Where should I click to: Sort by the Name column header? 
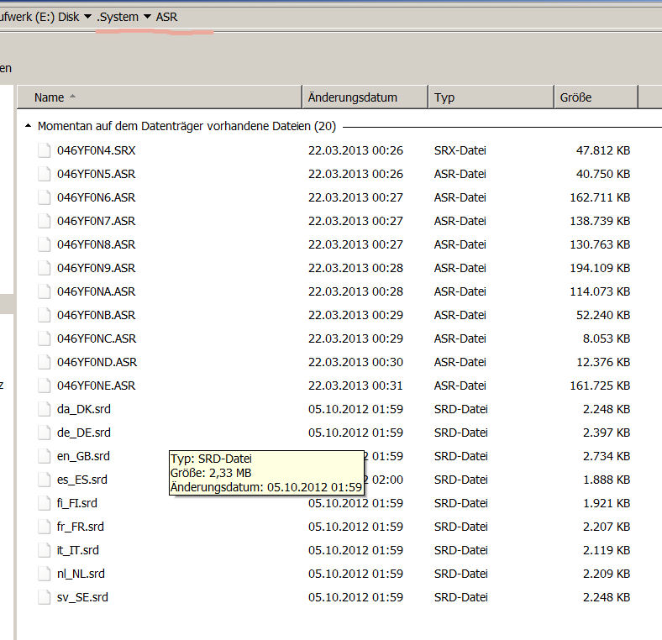50,97
